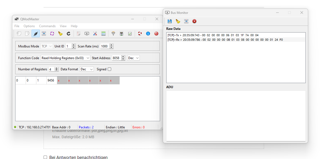Open the Data Format Dec dropdown
The width and height of the screenshot is (329, 159).
87,69
